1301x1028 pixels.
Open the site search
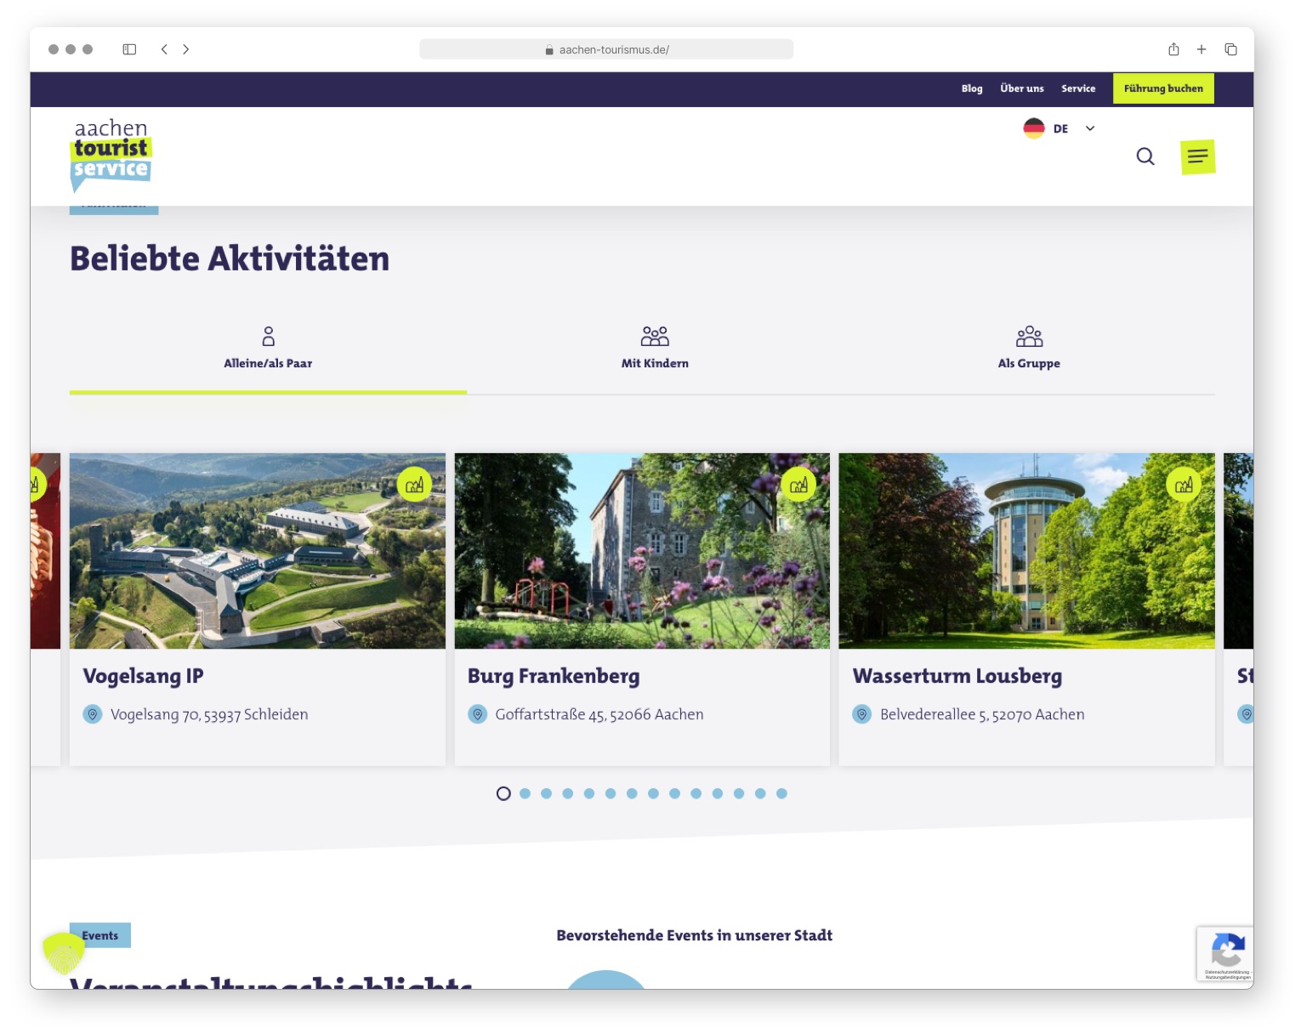pos(1145,156)
